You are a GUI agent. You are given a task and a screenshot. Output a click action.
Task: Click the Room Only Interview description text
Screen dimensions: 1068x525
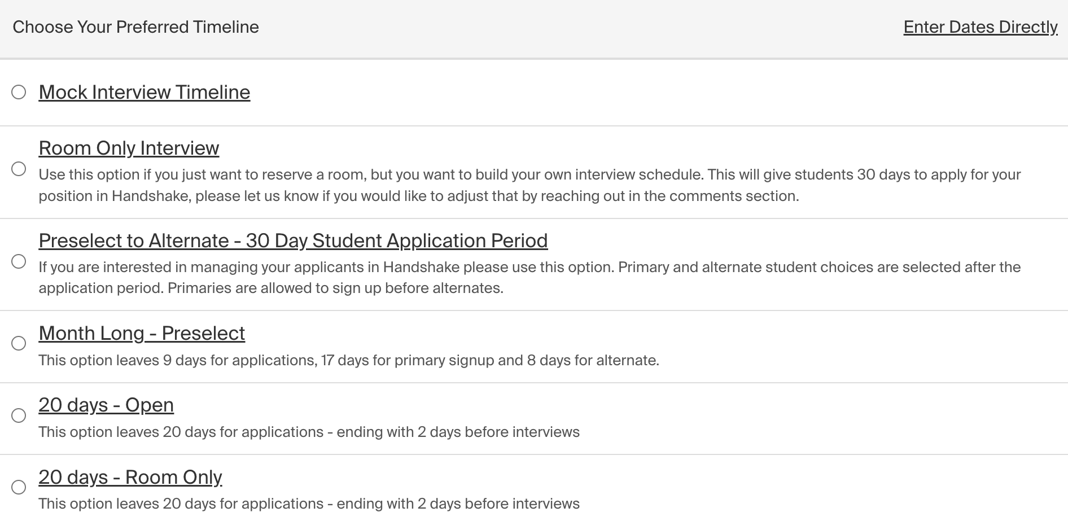(x=529, y=185)
